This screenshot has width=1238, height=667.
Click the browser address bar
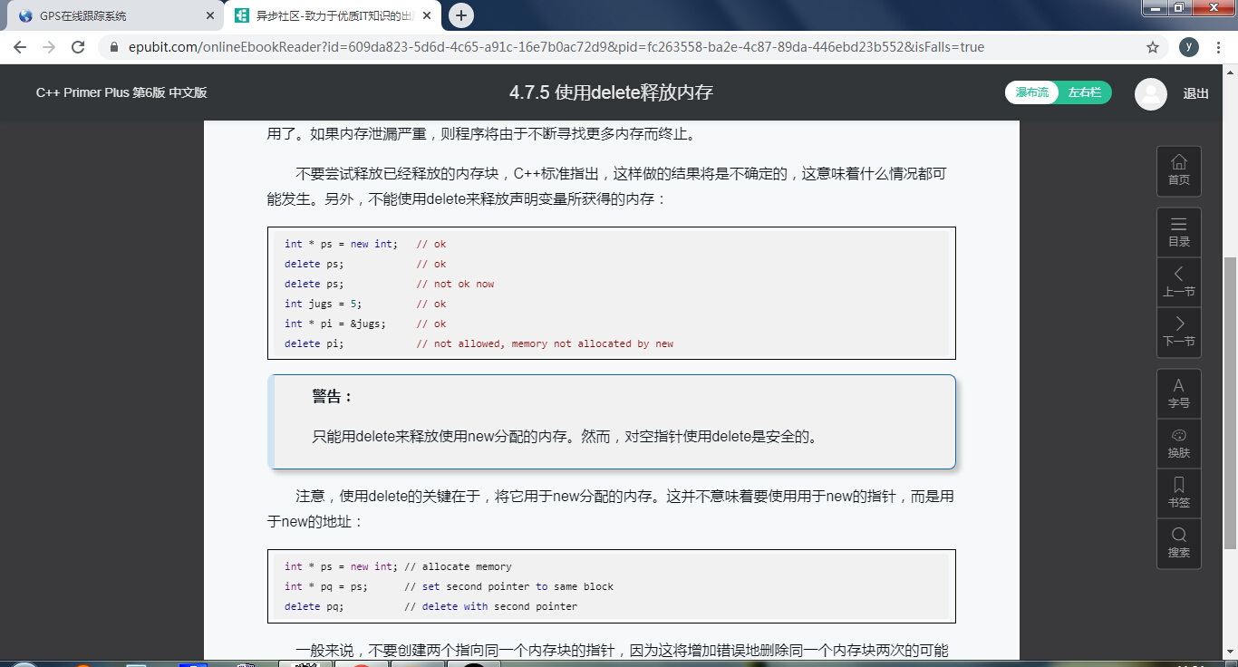pyautogui.click(x=544, y=45)
